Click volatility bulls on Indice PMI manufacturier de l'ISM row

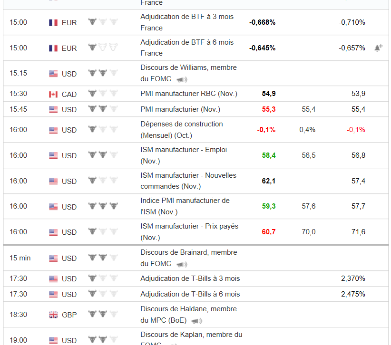pyautogui.click(x=103, y=206)
